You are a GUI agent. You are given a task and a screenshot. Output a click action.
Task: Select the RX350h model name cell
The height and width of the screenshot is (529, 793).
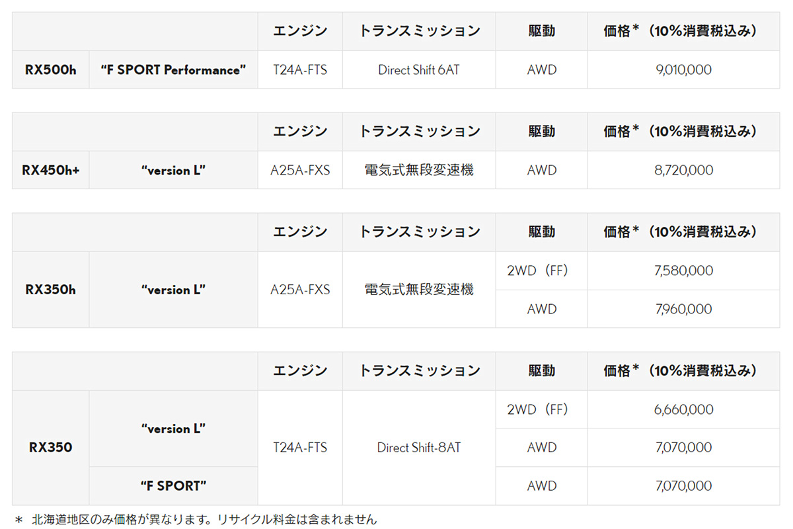[50, 290]
